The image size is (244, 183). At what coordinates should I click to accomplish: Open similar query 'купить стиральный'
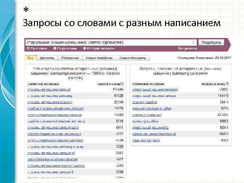(x=147, y=115)
